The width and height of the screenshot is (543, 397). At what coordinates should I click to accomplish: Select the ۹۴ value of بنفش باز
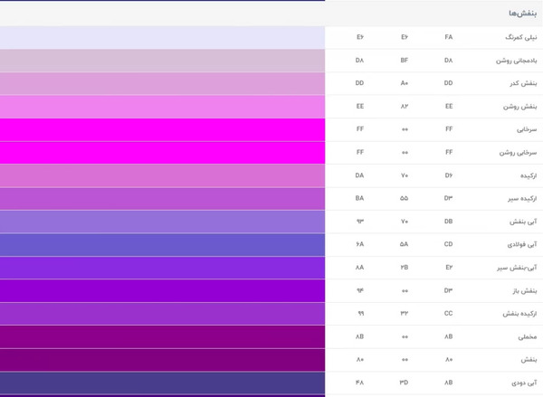360,290
